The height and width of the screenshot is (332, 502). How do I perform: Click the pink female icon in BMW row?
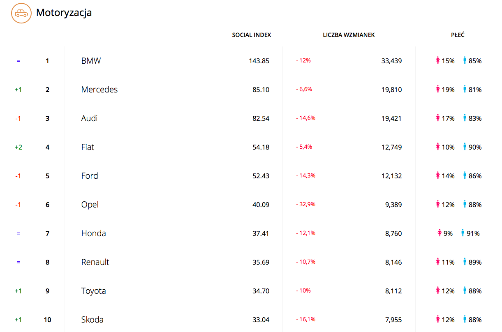(438, 61)
